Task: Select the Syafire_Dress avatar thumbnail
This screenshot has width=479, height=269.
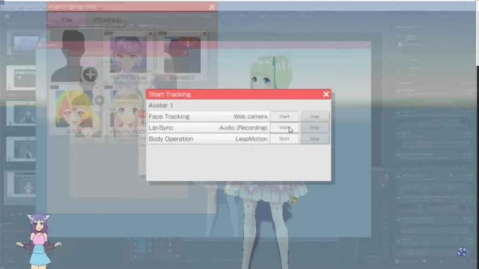Action: [128, 55]
